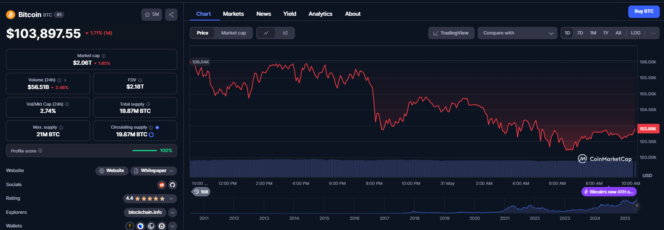Add Bitcoin to watchlist with star button
Screen dimensions: 664x230
[x=152, y=14]
